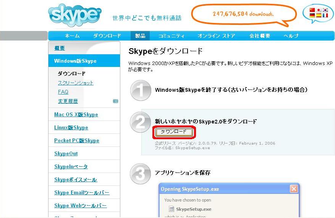
Task: Click the ファイル名: SkypeSetup.exe text
Action: click(x=182, y=148)
